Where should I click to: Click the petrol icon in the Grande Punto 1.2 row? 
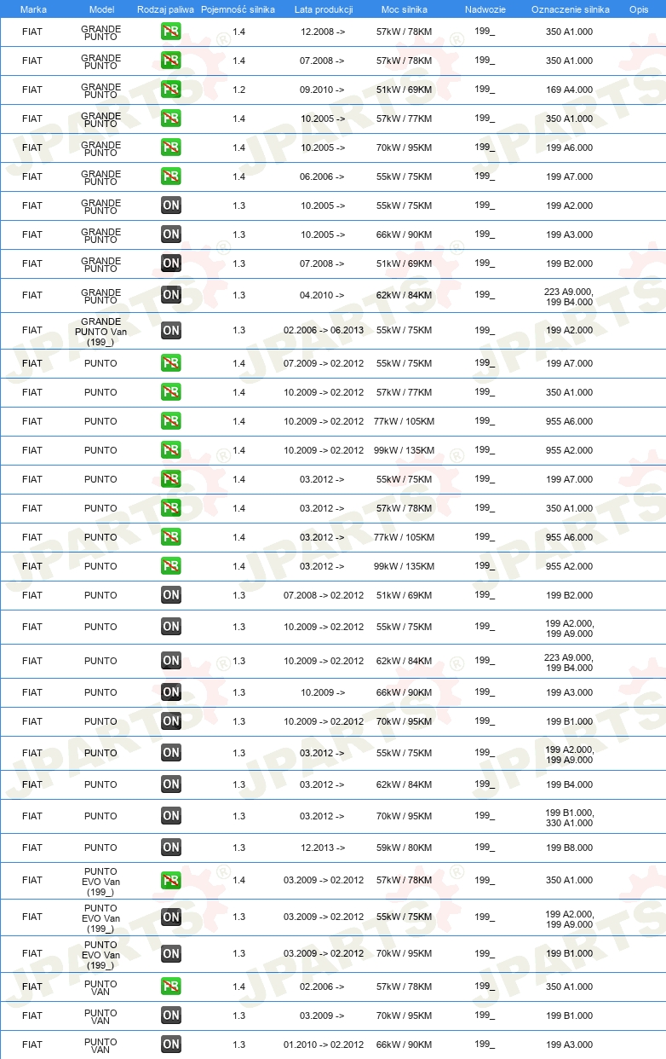coord(171,90)
